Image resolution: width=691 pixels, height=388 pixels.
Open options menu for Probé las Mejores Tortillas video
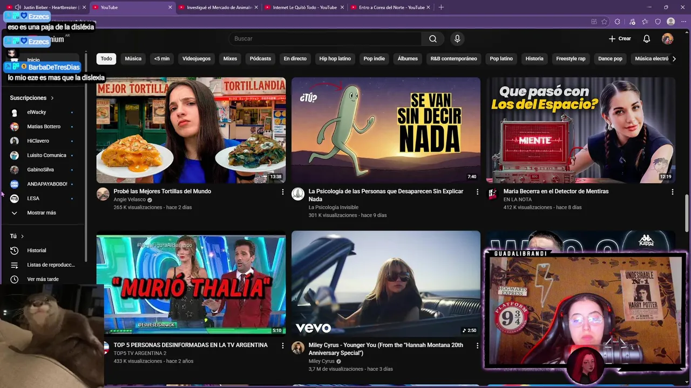click(282, 192)
